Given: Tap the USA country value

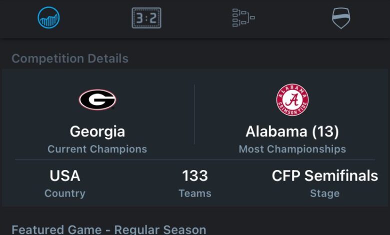Looking at the screenshot, I should 65,175.
